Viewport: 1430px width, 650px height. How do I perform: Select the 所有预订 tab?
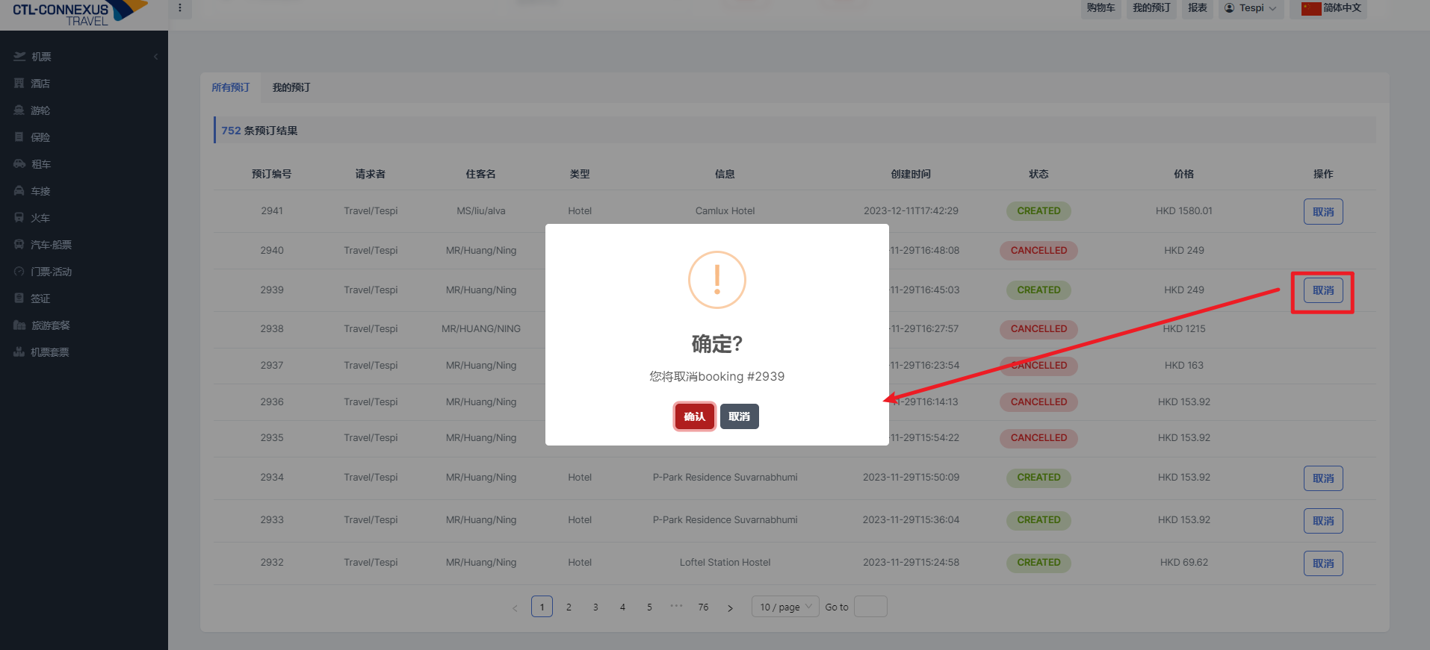tap(230, 88)
